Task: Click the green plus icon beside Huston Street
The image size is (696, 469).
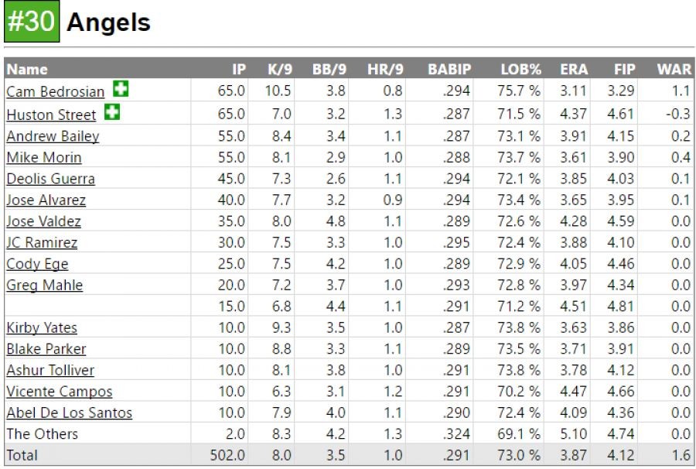Action: [x=112, y=113]
